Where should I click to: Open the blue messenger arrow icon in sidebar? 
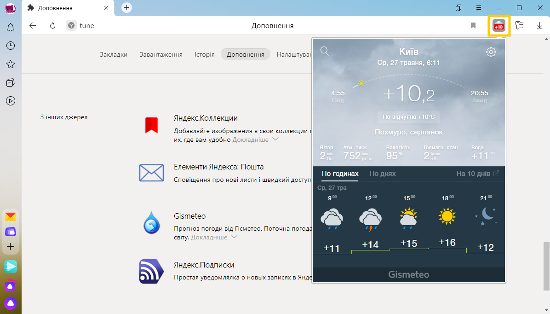click(x=11, y=267)
